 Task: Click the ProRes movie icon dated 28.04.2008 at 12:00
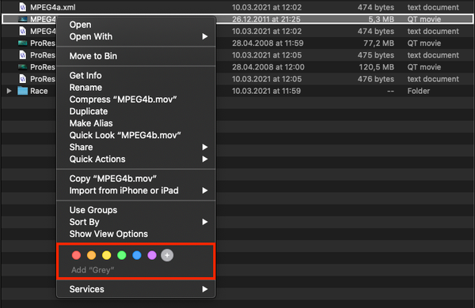(x=23, y=67)
